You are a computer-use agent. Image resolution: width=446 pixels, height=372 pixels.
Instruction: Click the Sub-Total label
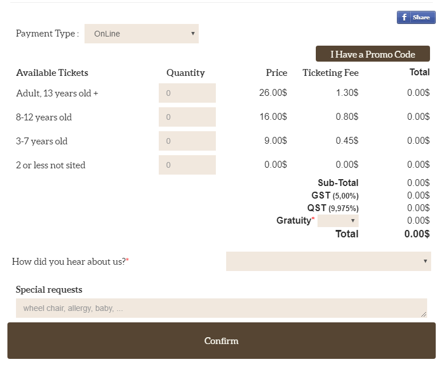(338, 183)
